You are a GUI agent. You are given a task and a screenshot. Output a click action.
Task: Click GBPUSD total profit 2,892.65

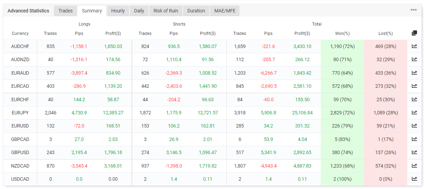coord(302,153)
